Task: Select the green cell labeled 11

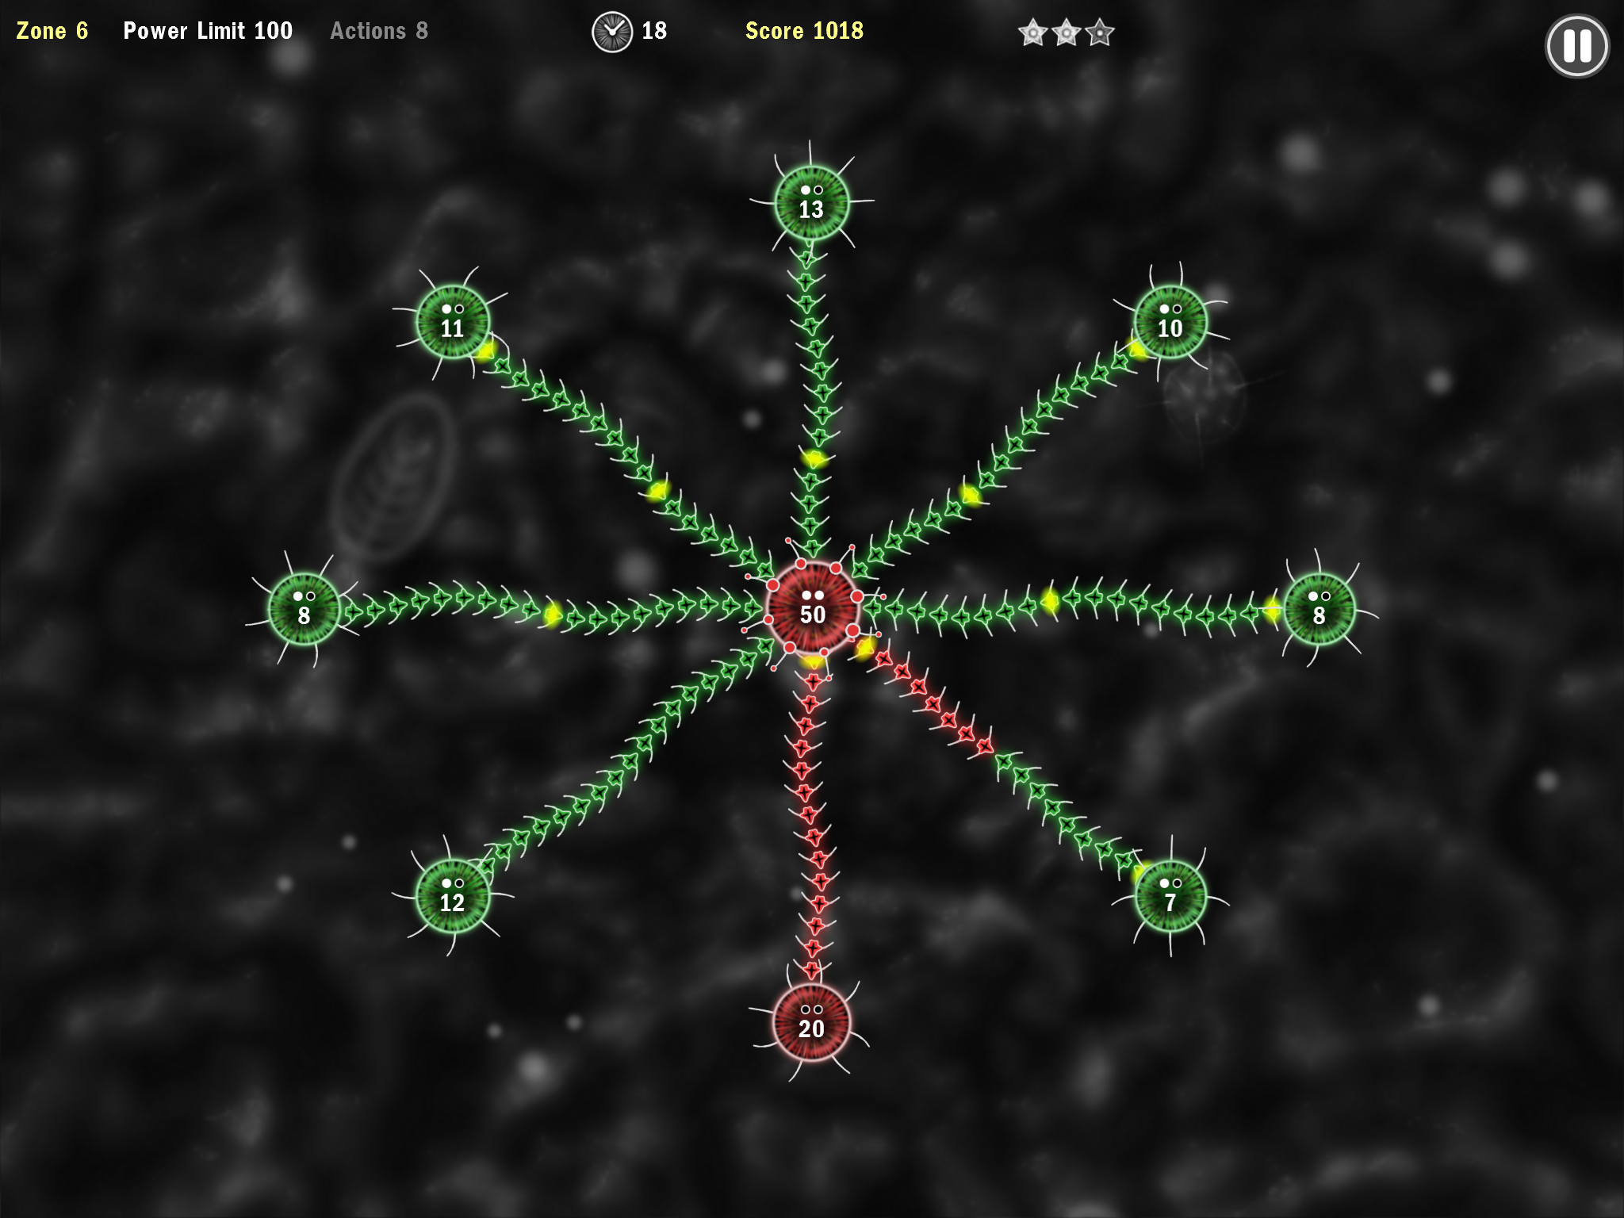Action: [453, 322]
